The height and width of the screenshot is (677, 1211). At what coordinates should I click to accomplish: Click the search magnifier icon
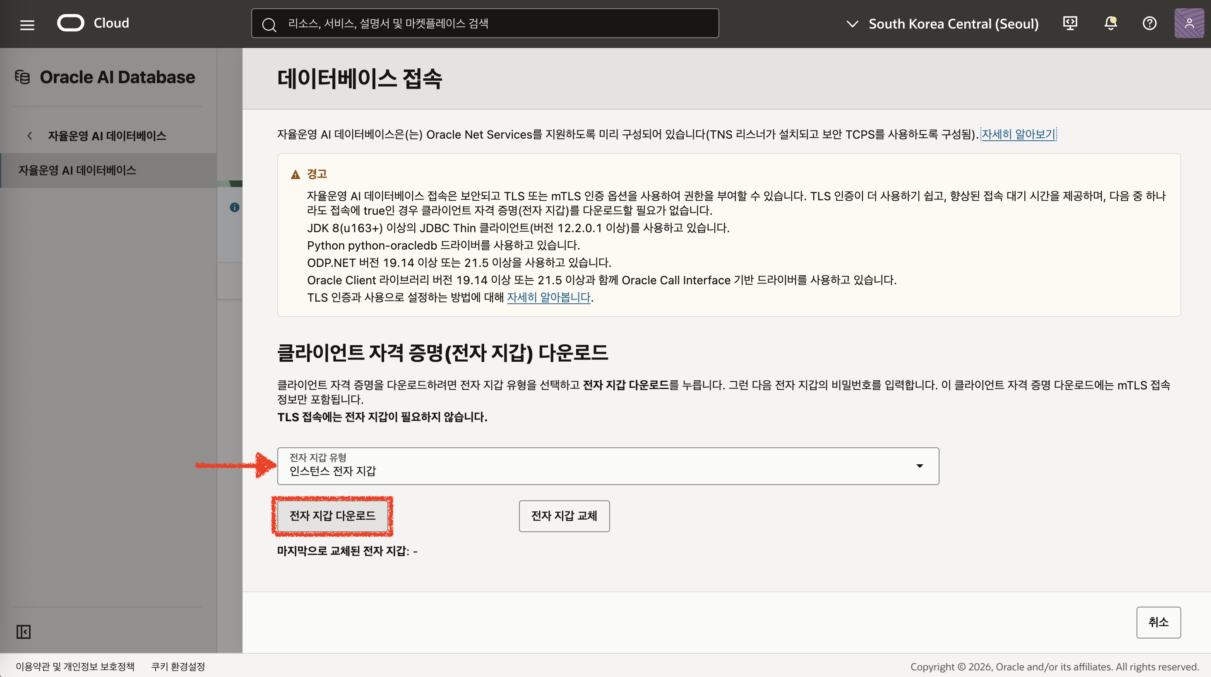coord(269,24)
